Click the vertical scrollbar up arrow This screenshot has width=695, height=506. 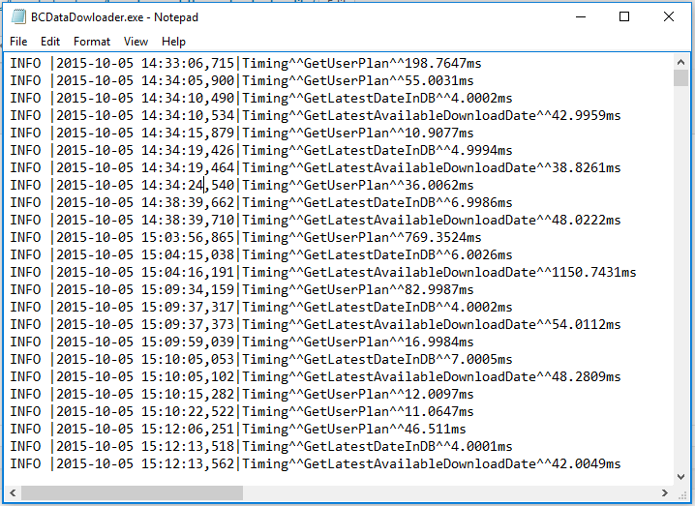[680, 61]
